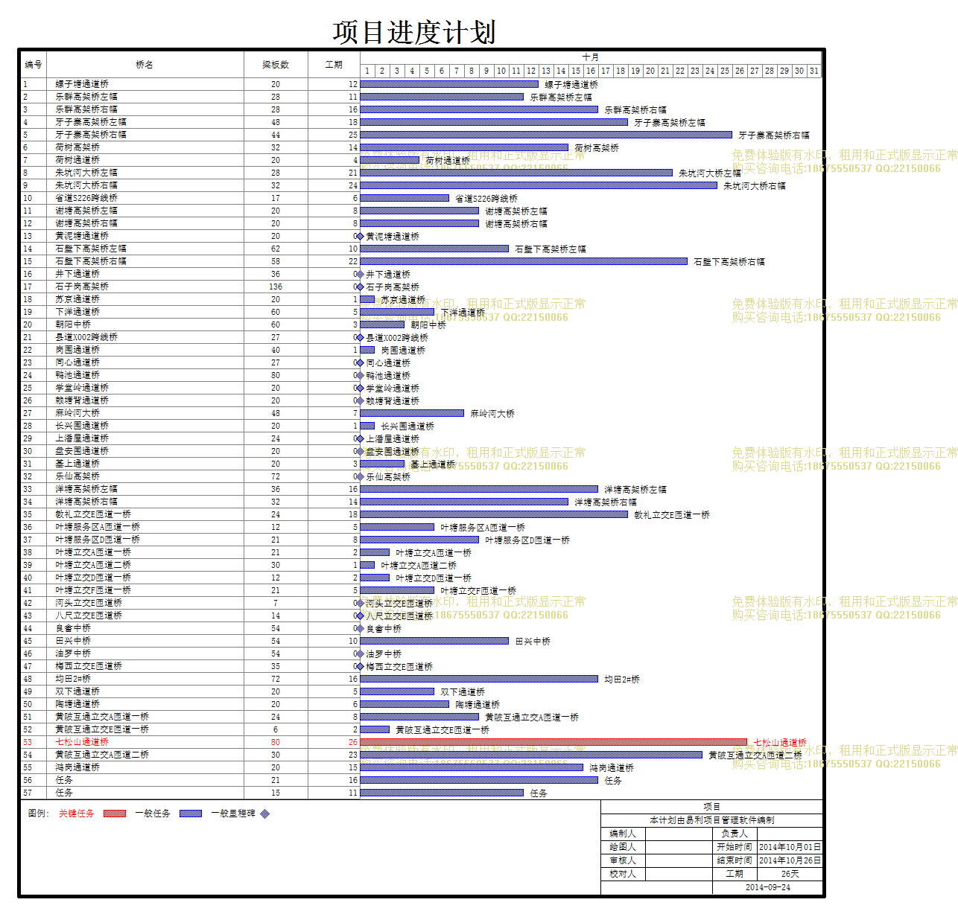Select row name 双下通道桥
This screenshot has width=958, height=914.
click(77, 691)
